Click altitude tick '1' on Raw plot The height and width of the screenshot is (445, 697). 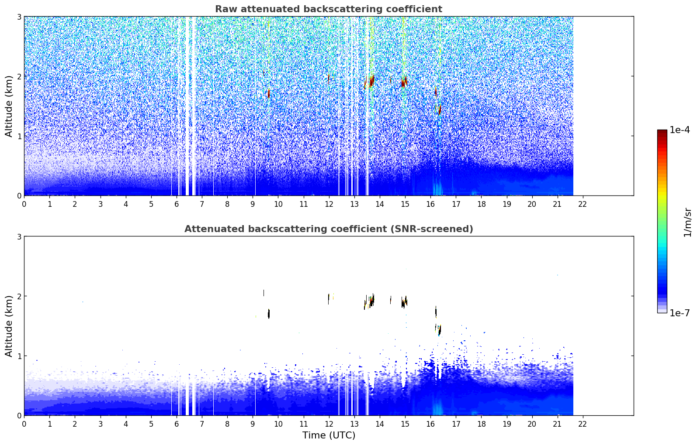point(19,136)
